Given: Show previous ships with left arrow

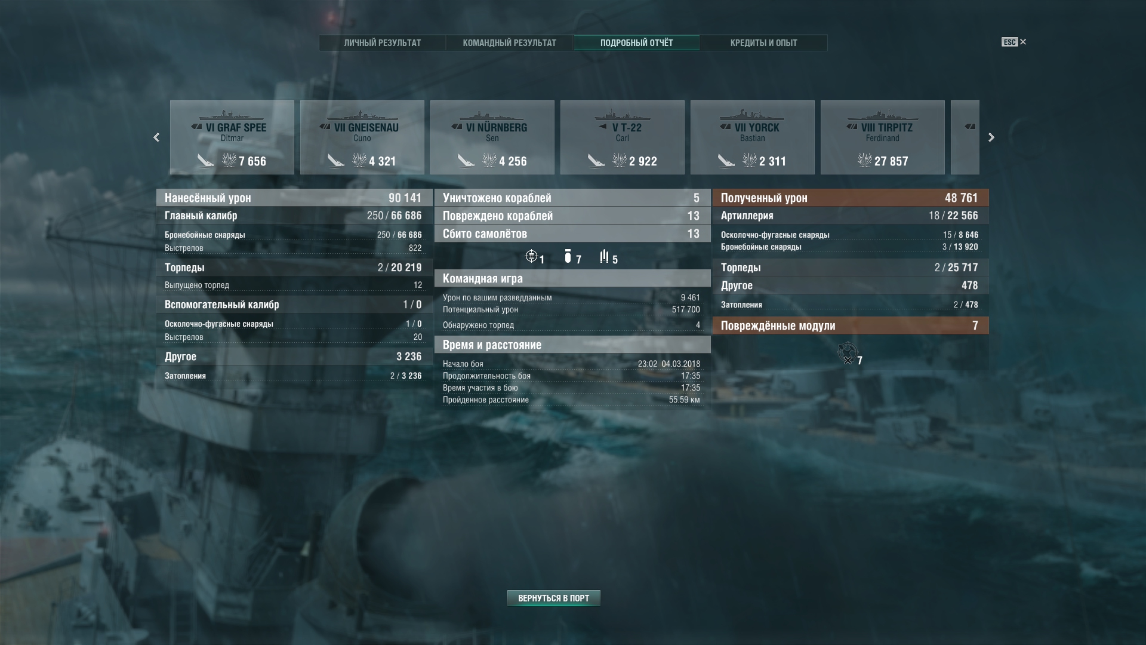Looking at the screenshot, I should (x=156, y=137).
